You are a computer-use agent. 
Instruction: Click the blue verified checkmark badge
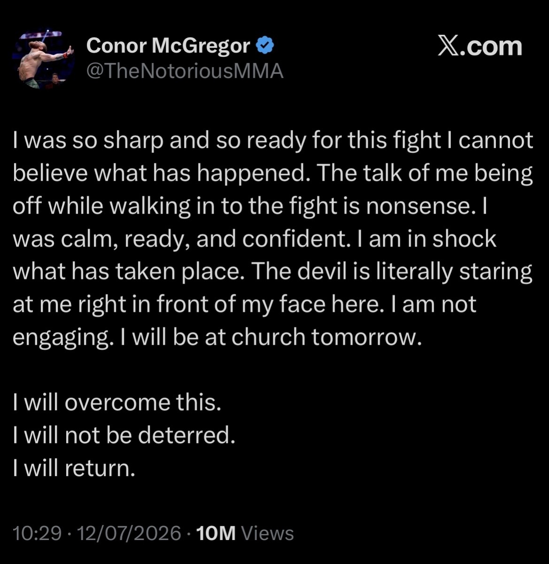[265, 46]
